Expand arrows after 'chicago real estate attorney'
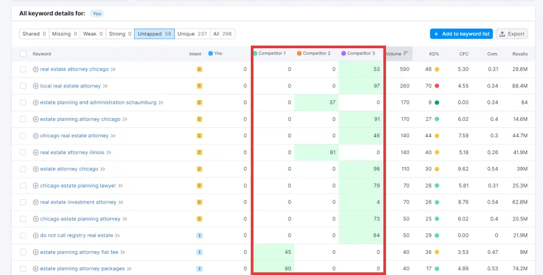The height and width of the screenshot is (275, 543). click(x=113, y=136)
